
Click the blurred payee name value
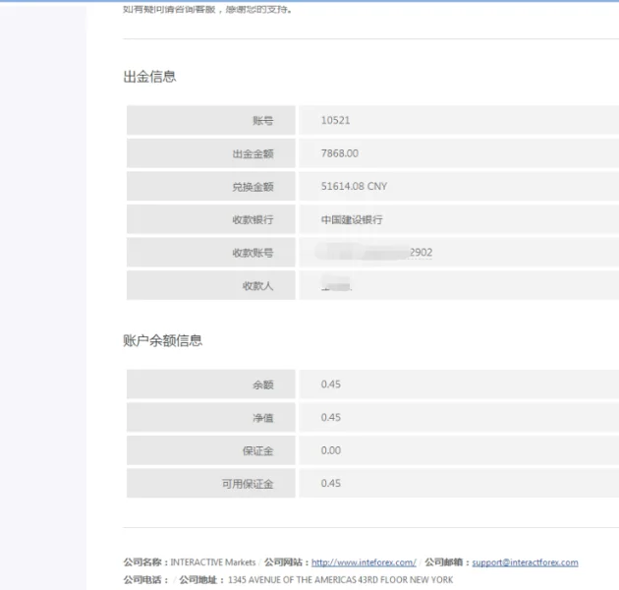336,284
